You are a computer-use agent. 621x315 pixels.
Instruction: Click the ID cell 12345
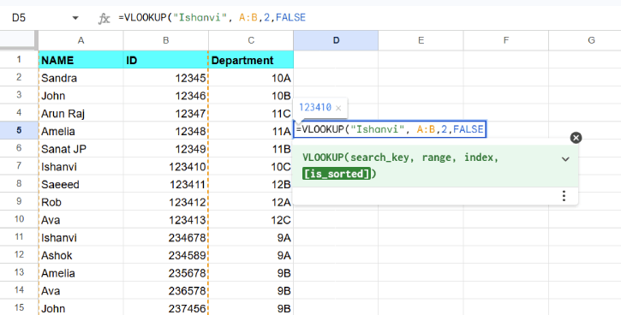(166, 78)
